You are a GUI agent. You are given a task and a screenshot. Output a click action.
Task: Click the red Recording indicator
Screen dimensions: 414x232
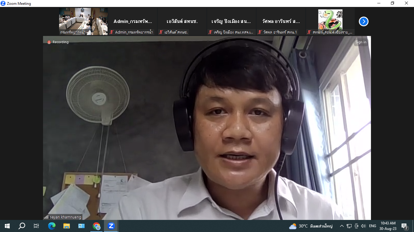tap(58, 42)
